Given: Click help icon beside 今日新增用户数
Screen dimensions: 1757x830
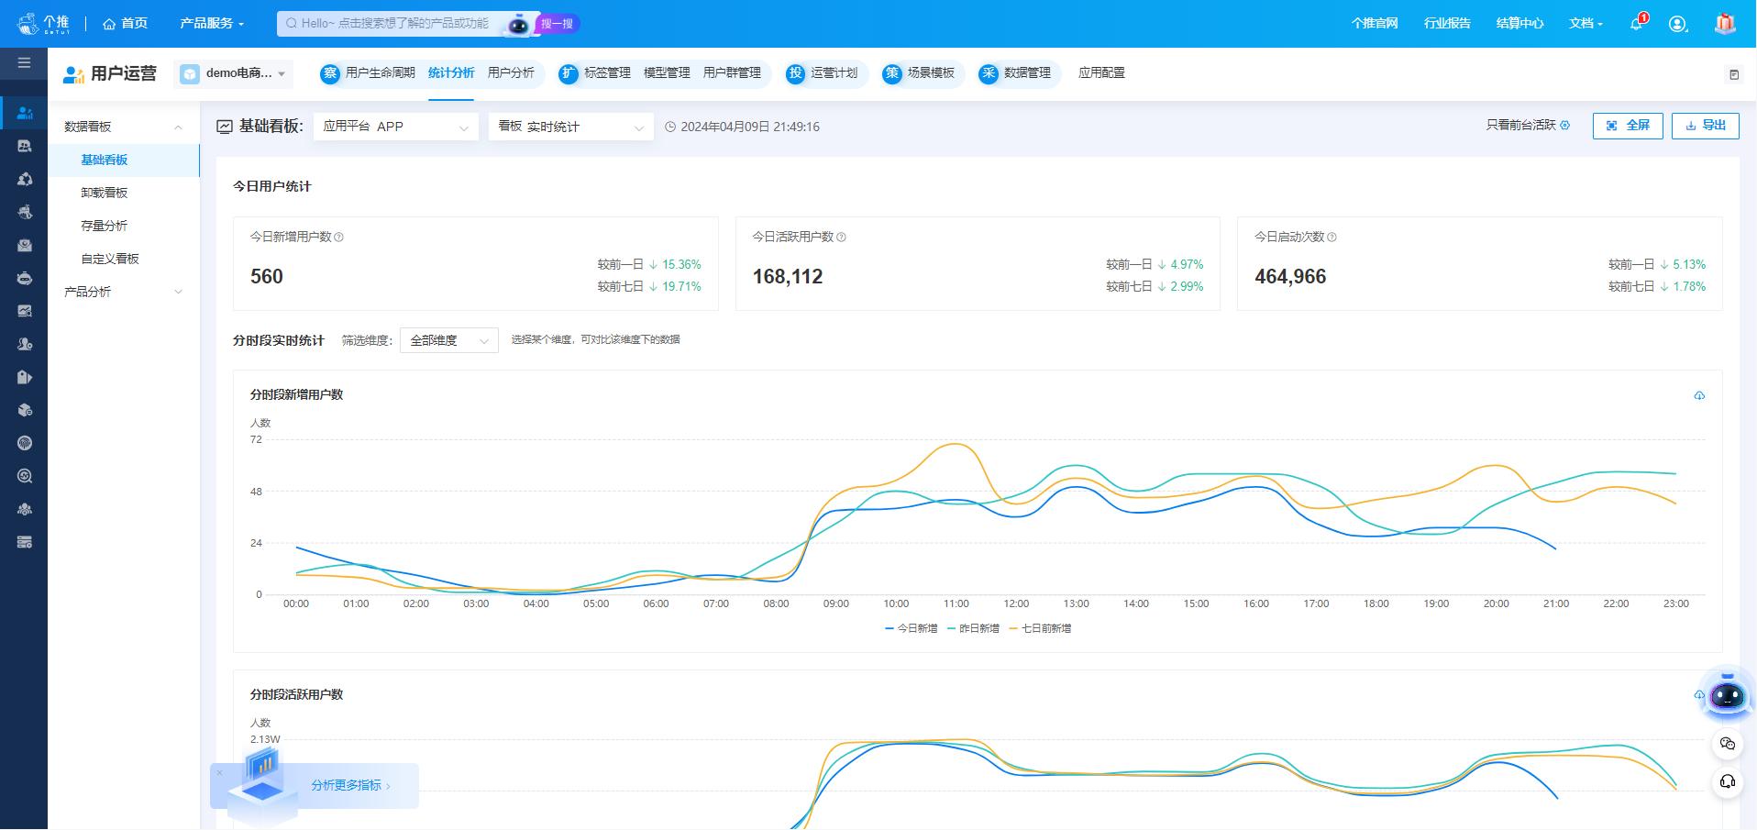Looking at the screenshot, I should click(x=338, y=238).
